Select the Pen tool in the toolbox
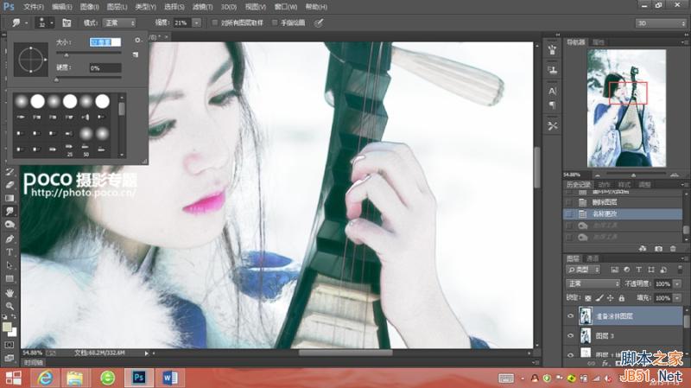The width and height of the screenshot is (691, 388). click(10, 239)
